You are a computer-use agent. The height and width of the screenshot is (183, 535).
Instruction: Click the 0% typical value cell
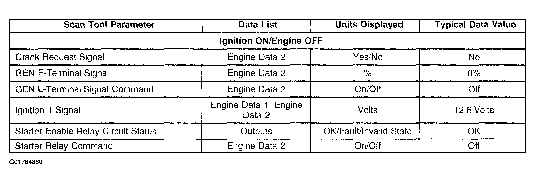click(472, 73)
